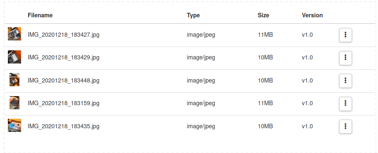Viewport: 378px width, 153px height.
Task: Open options menu for IMG_20201218_183159.jpg
Action: [345, 104]
